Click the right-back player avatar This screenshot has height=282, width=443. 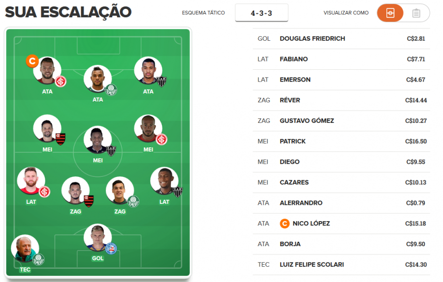164,181
